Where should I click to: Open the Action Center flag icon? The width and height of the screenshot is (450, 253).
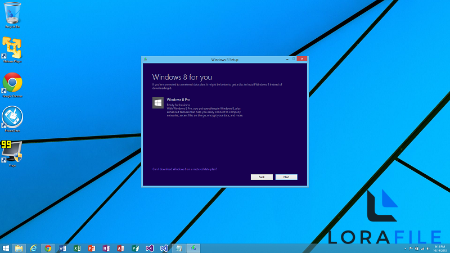coord(411,249)
